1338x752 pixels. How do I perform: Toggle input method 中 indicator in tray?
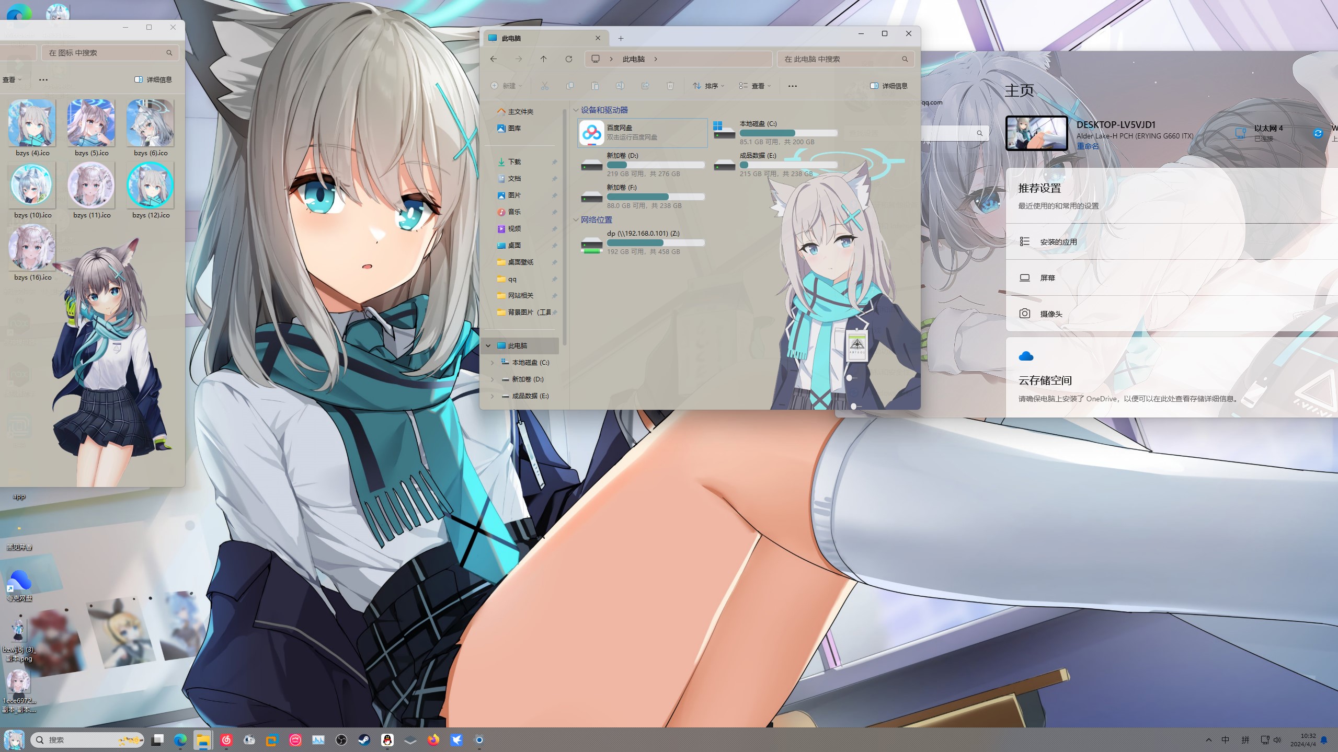point(1225,739)
